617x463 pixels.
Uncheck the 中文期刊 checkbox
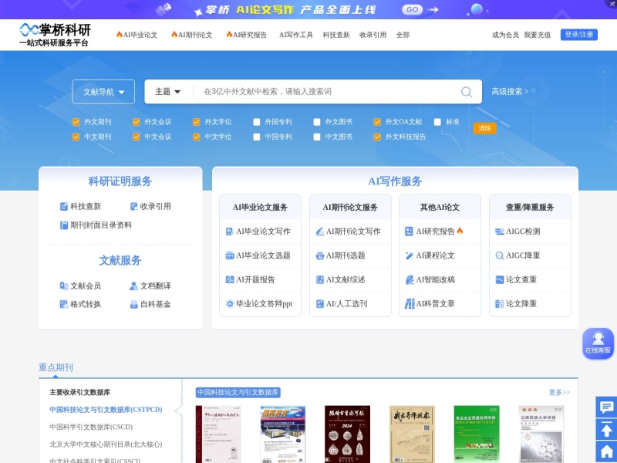pyautogui.click(x=76, y=137)
